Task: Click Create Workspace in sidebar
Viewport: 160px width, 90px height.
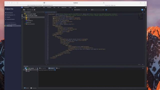Action: 11,24
